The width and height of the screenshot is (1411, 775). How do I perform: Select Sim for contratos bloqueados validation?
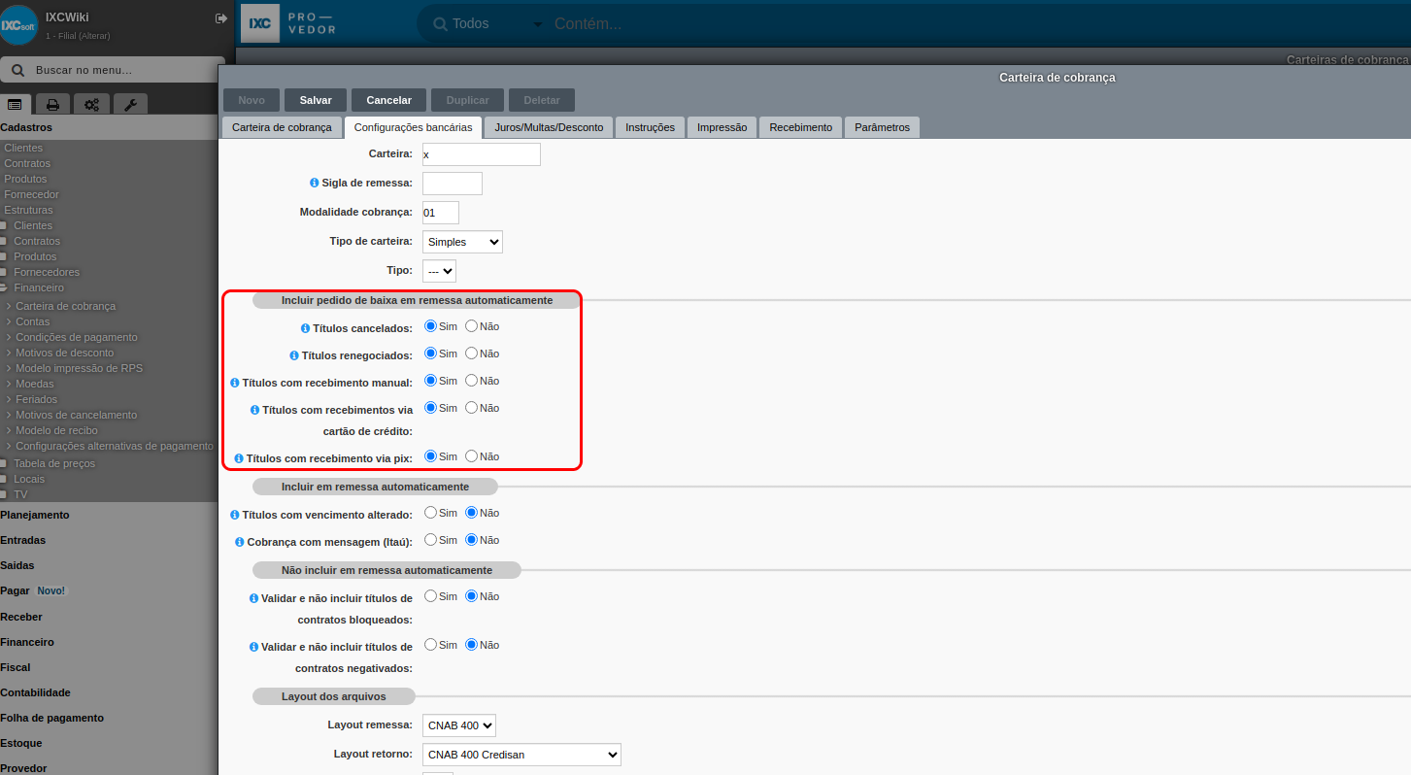(430, 596)
